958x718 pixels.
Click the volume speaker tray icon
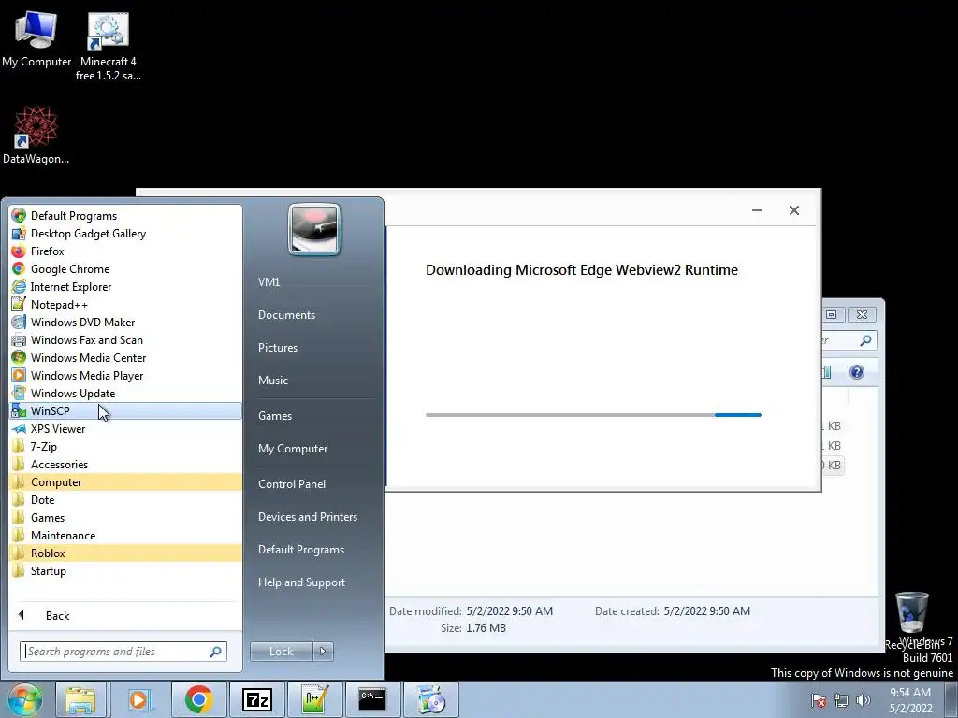pos(863,700)
